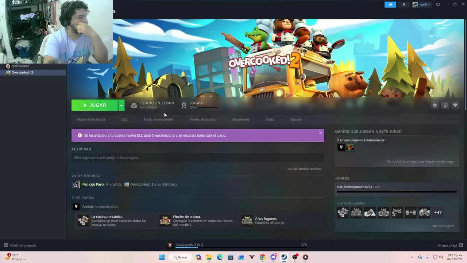Open Página de la tienda tab
The height and width of the screenshot is (263, 467).
pos(91,119)
